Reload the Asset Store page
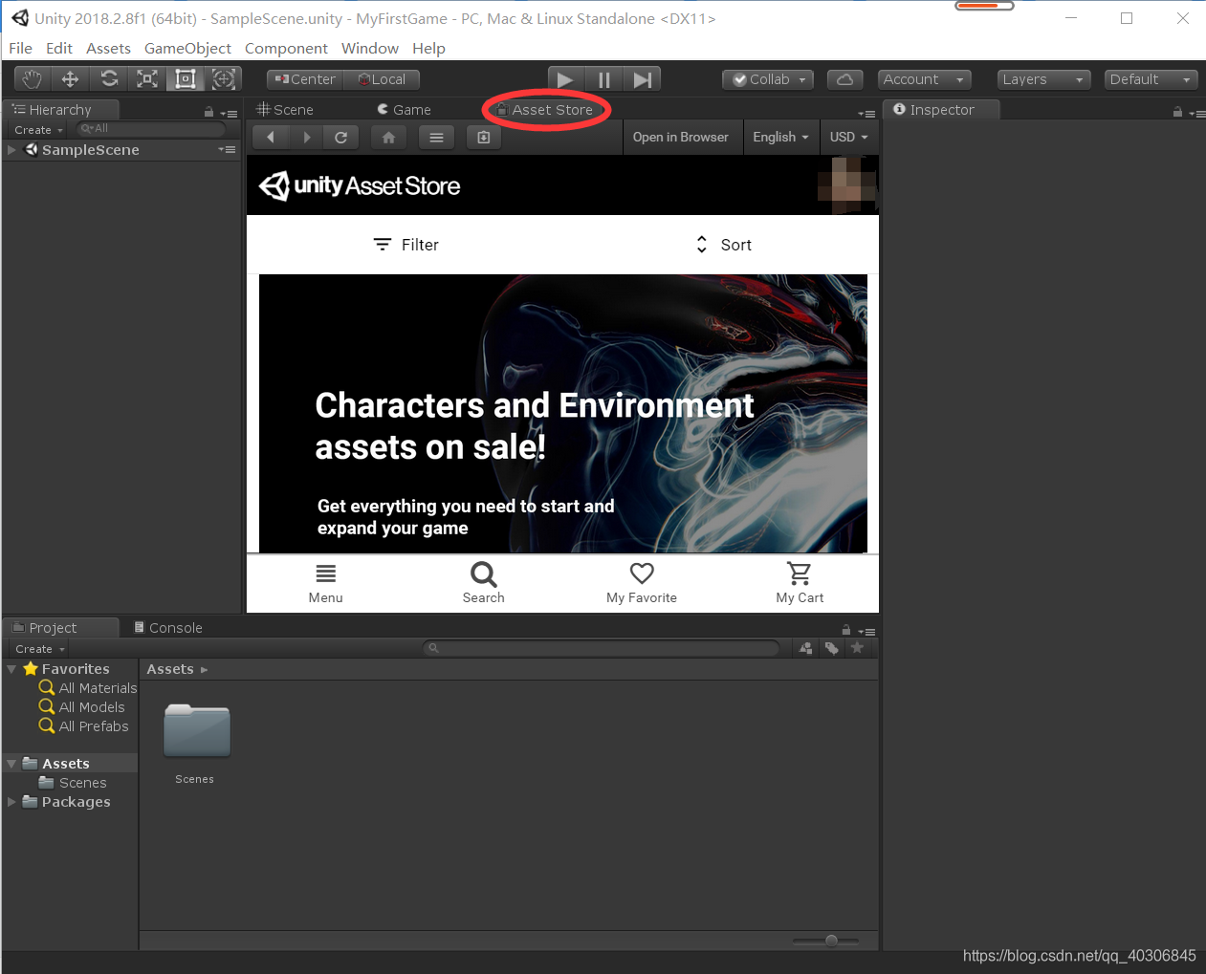The width and height of the screenshot is (1206, 974). pos(340,138)
